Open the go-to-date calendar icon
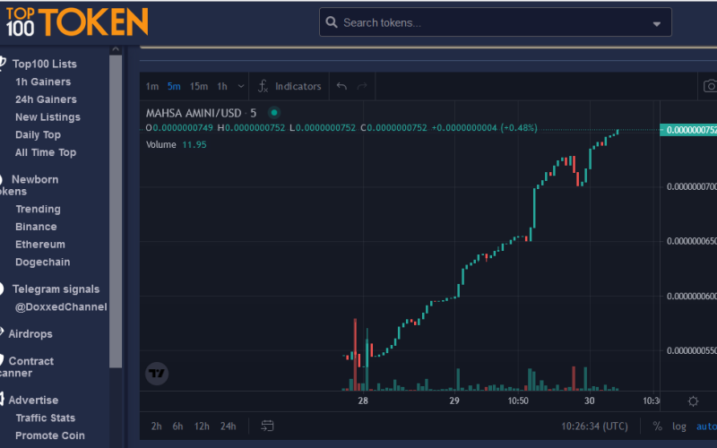 [x=267, y=426]
